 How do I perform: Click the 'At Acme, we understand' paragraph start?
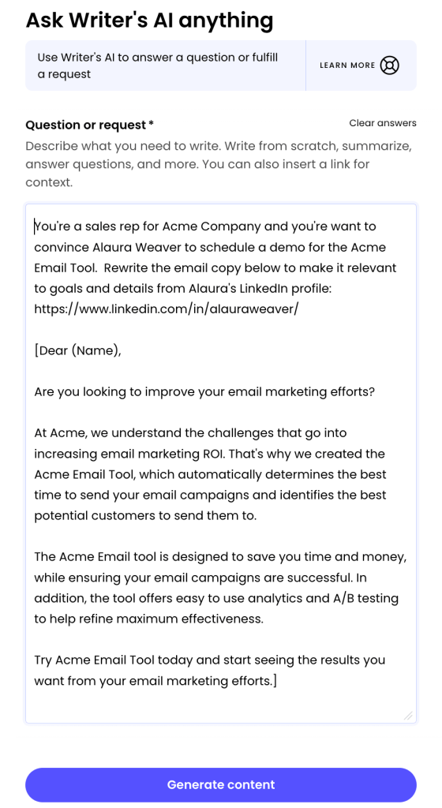(190, 433)
